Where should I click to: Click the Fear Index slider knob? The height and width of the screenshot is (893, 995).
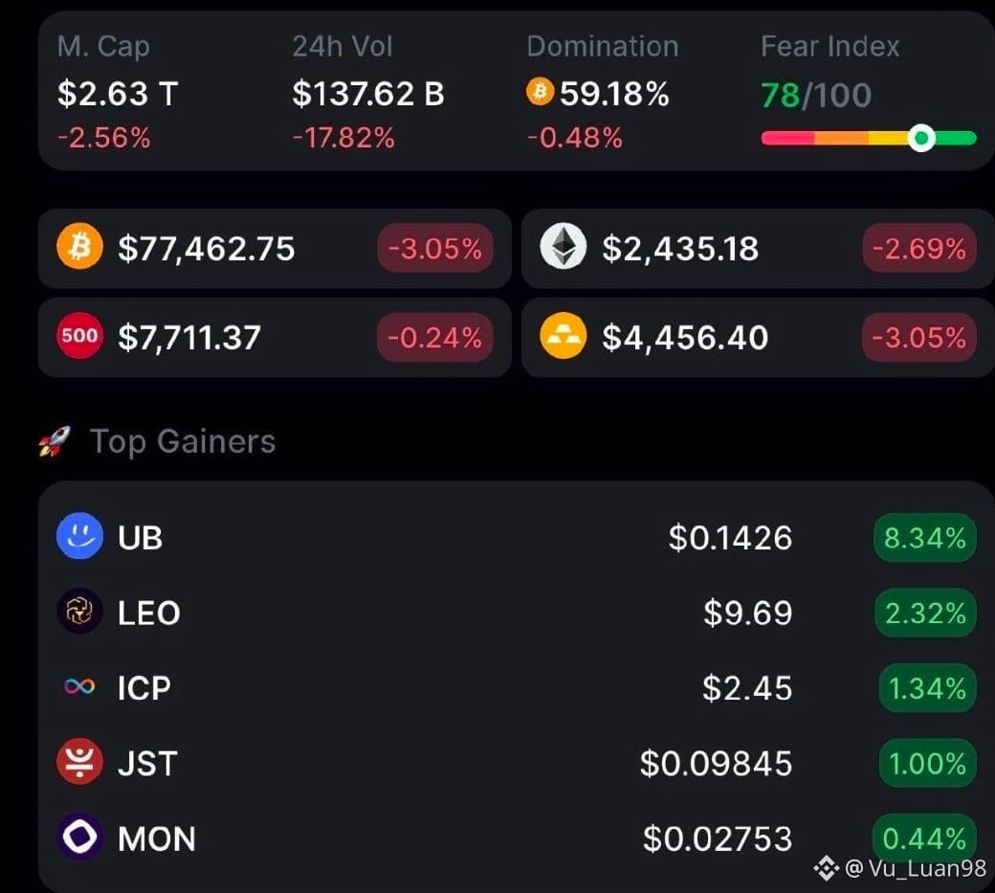point(921,138)
